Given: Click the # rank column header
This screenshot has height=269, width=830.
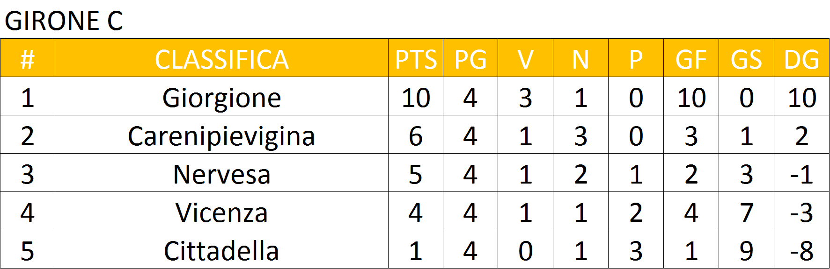Looking at the screenshot, I should [28, 58].
